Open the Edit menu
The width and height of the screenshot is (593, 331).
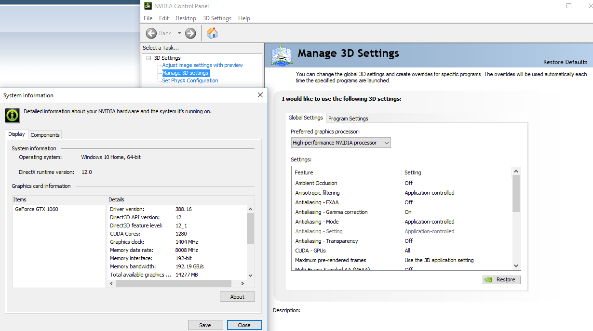pyautogui.click(x=164, y=18)
